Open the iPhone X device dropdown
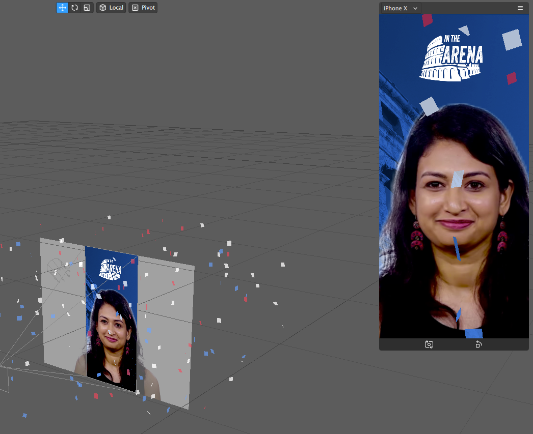 pos(400,8)
